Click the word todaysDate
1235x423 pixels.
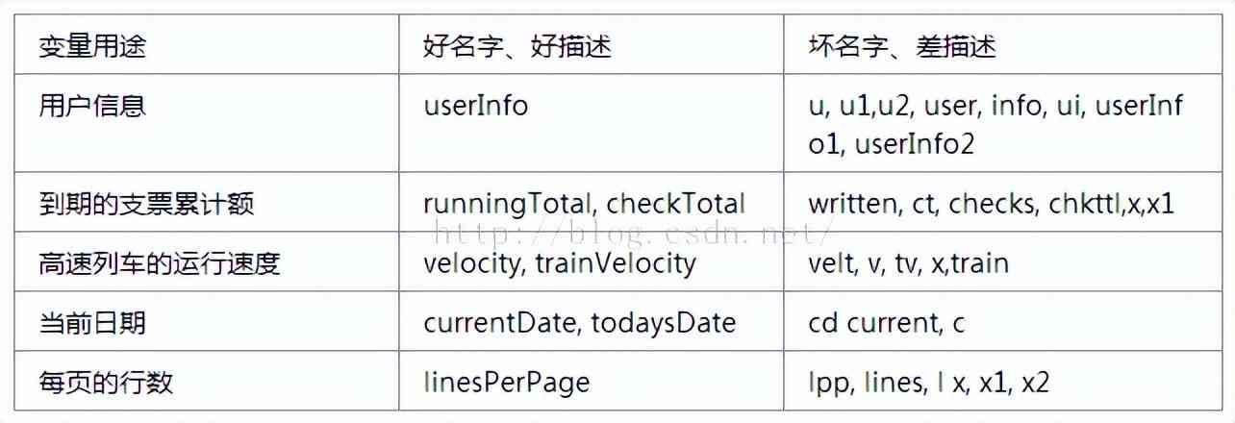click(663, 322)
